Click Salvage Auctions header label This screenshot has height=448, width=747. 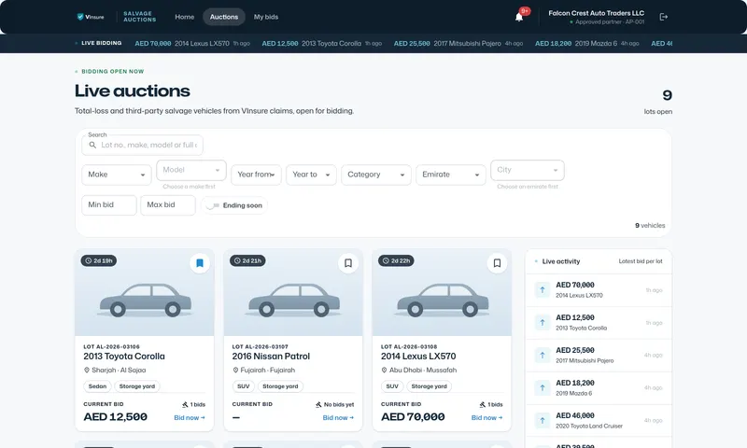(139, 17)
